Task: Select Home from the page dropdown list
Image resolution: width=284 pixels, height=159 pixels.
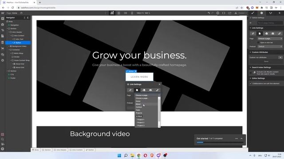Action: [146, 101]
